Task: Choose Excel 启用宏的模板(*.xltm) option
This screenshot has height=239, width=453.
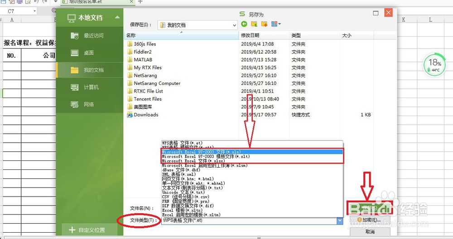Action: (x=252, y=215)
